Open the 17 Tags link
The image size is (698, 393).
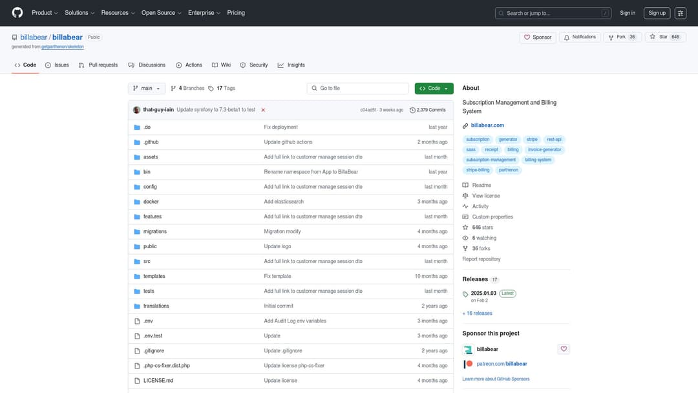pos(222,88)
